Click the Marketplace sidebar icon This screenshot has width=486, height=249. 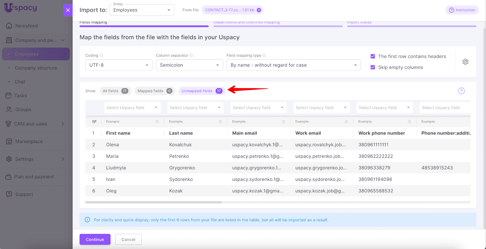9,141
